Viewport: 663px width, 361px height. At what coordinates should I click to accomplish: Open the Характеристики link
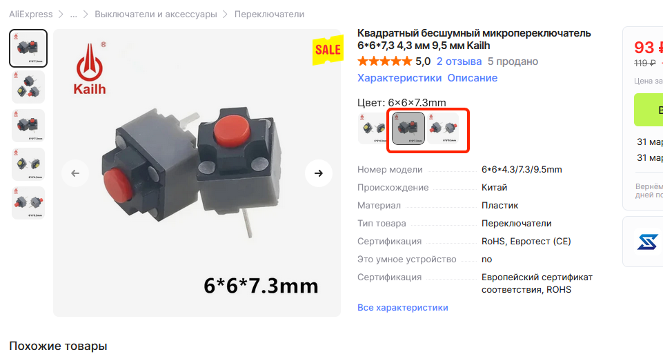(399, 78)
